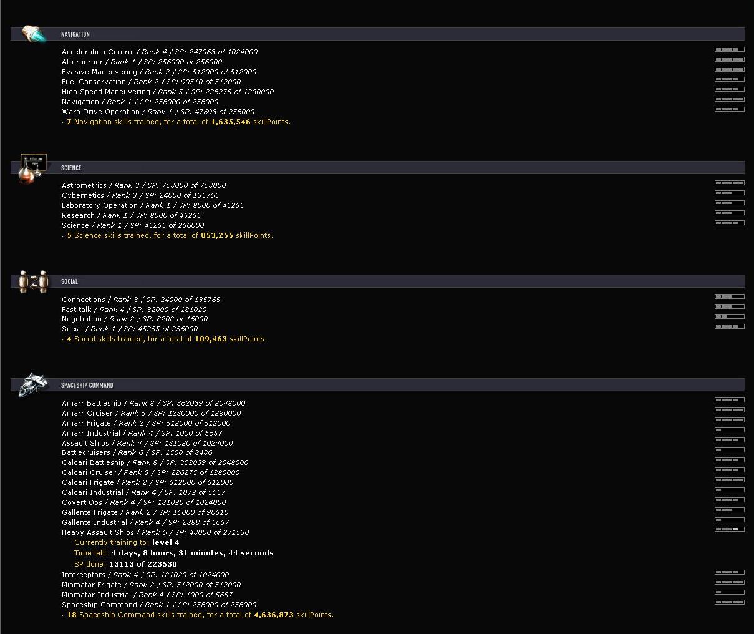Click the Social two-figures icon

pyautogui.click(x=34, y=281)
